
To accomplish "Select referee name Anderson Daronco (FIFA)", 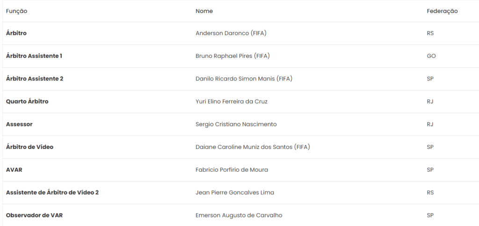I will (231, 33).
